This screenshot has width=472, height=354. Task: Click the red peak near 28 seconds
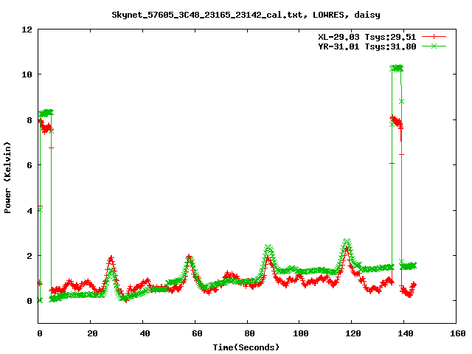(111, 259)
